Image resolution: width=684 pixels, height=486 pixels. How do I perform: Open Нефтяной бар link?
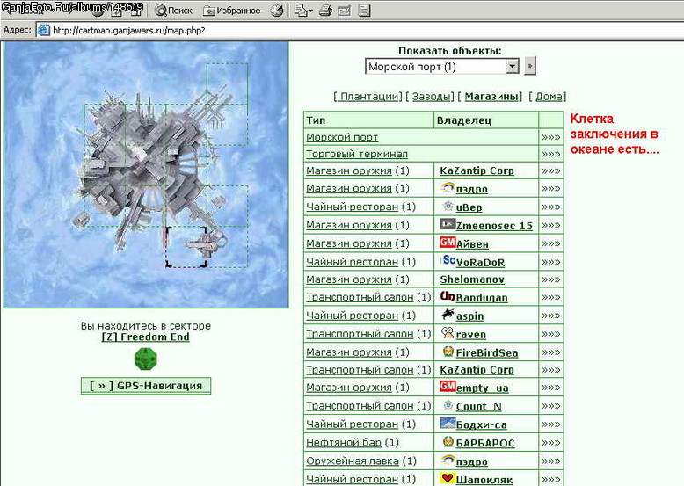(343, 442)
